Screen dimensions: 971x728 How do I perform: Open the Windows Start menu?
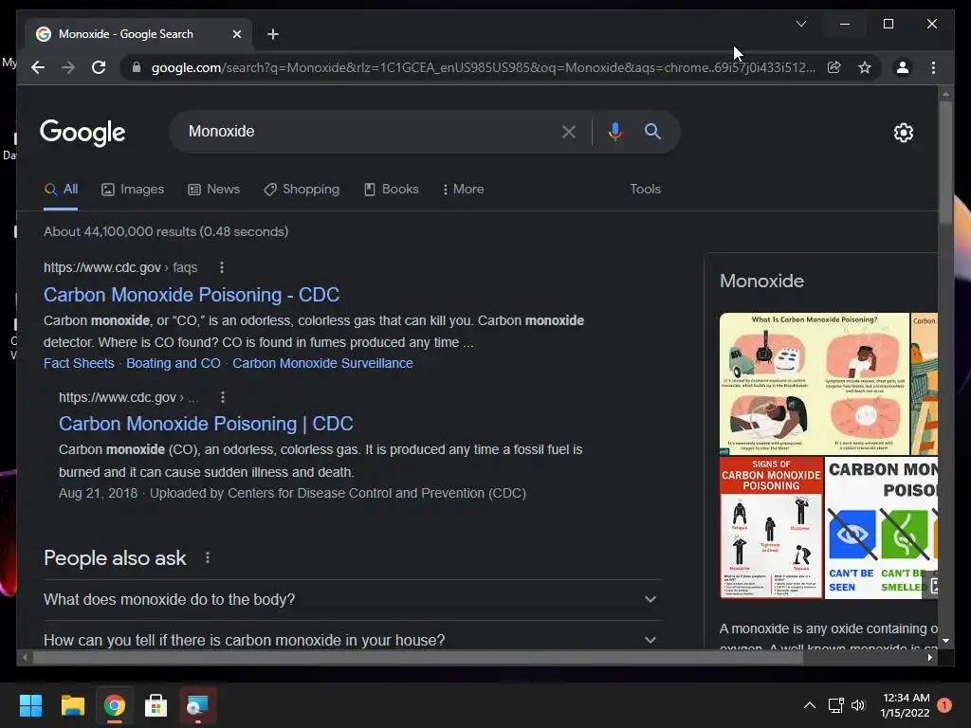click(x=30, y=705)
